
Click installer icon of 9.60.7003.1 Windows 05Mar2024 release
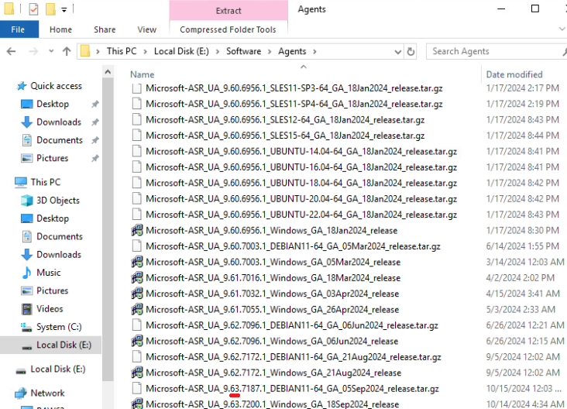point(136,262)
